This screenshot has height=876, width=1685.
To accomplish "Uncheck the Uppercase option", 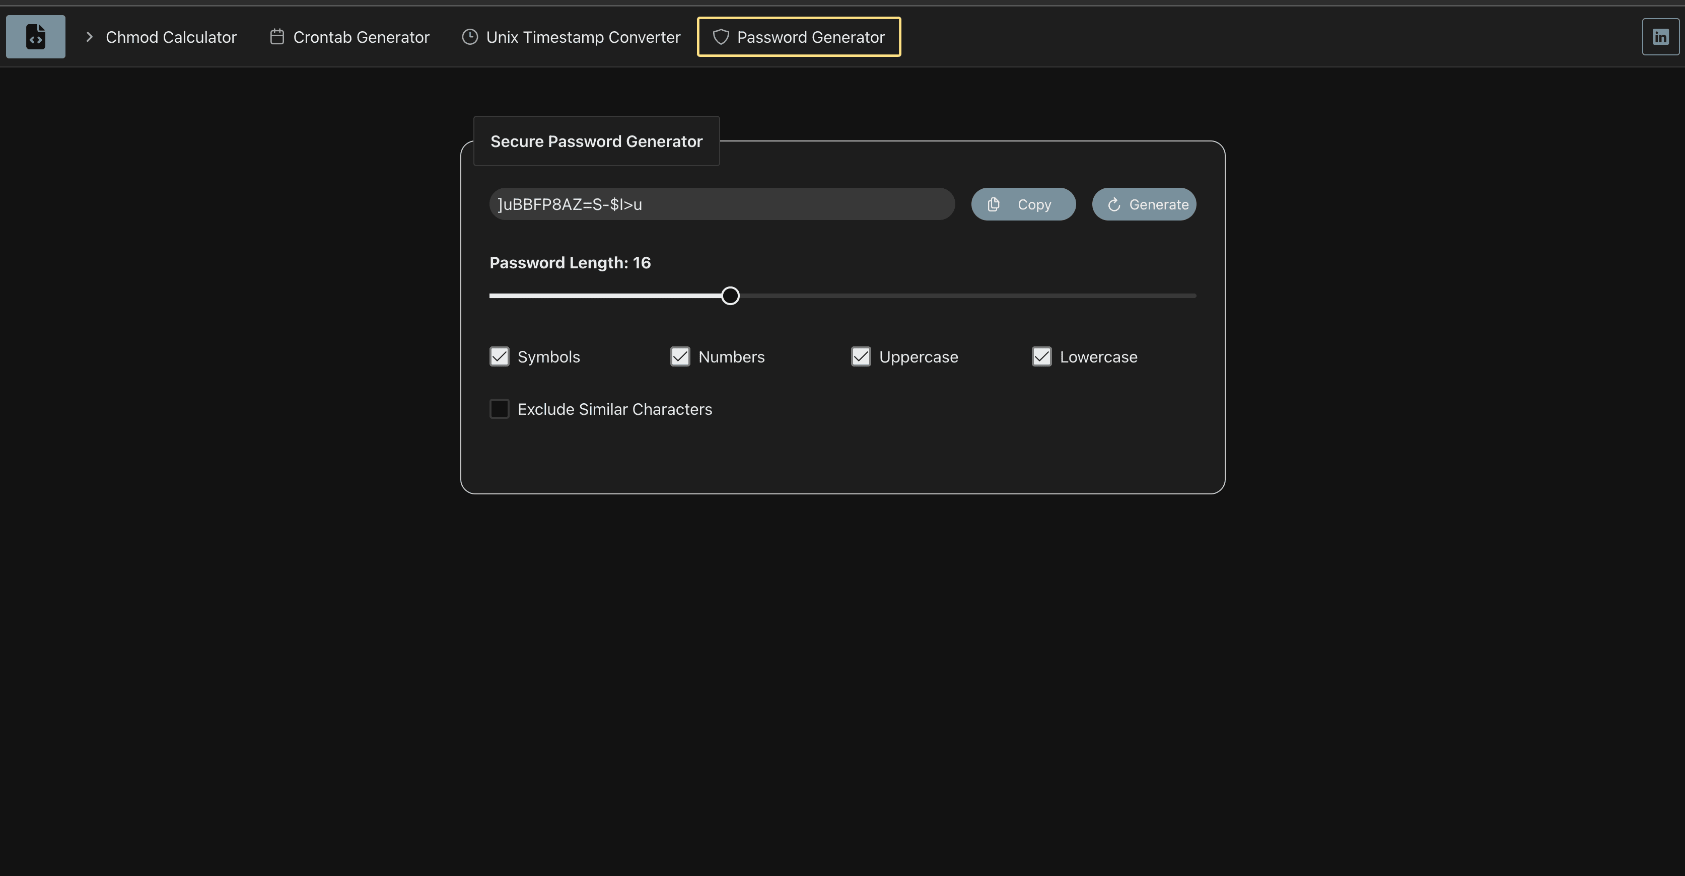I will coord(861,356).
